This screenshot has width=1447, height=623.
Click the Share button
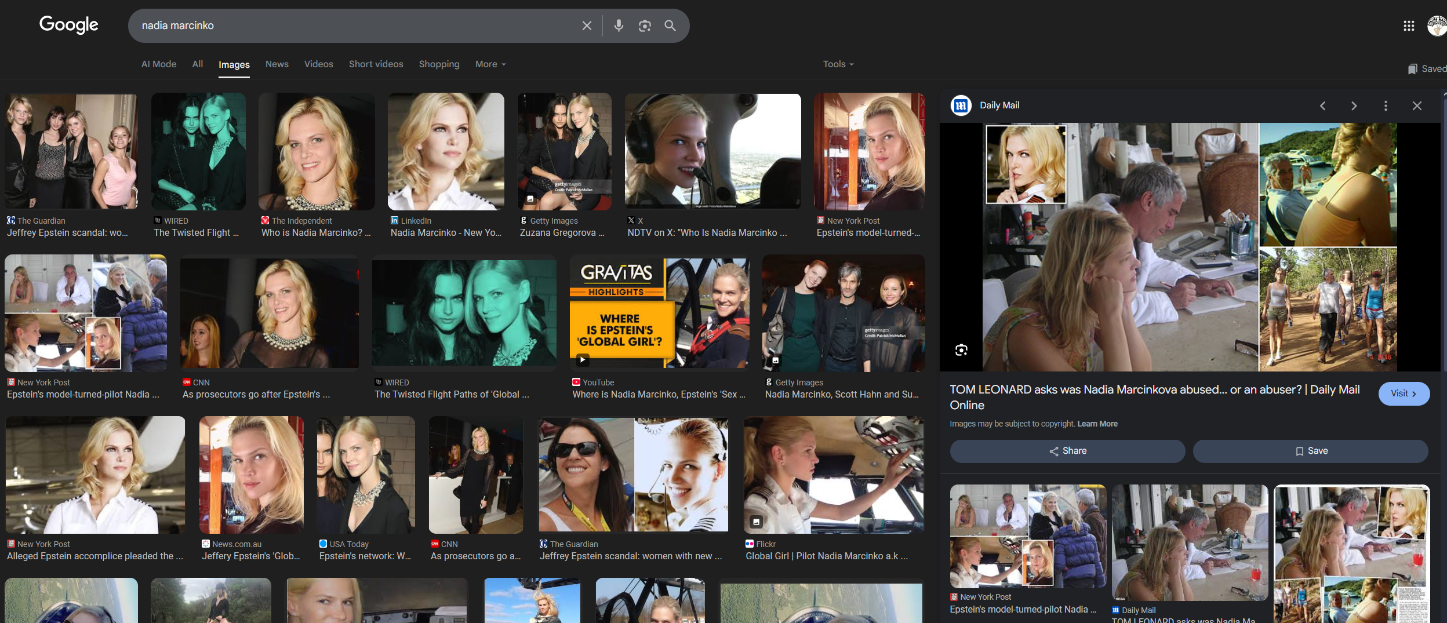1068,451
